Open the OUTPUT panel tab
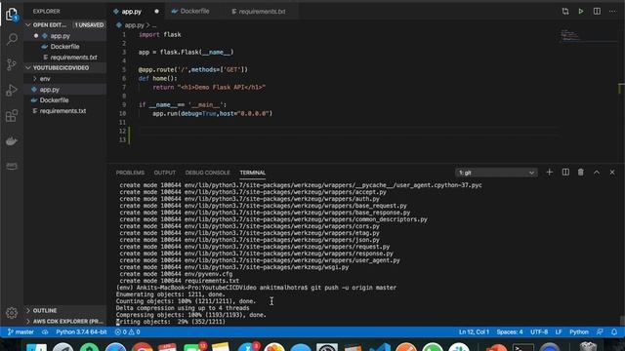The image size is (625, 351). pyautogui.click(x=165, y=173)
